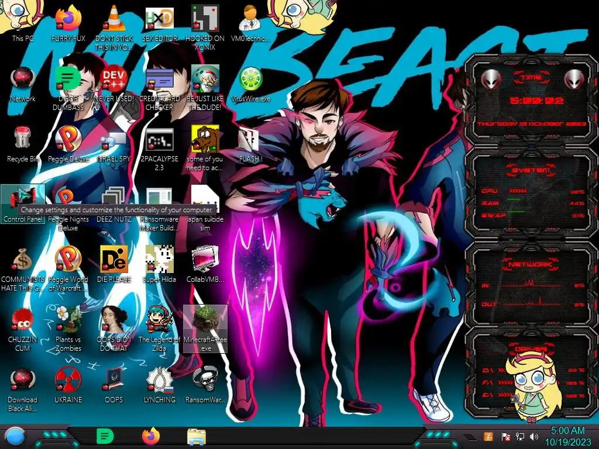The image size is (599, 449).
Task: Open the OOPS DID I DO THAT portrait icon
Action: (114, 327)
